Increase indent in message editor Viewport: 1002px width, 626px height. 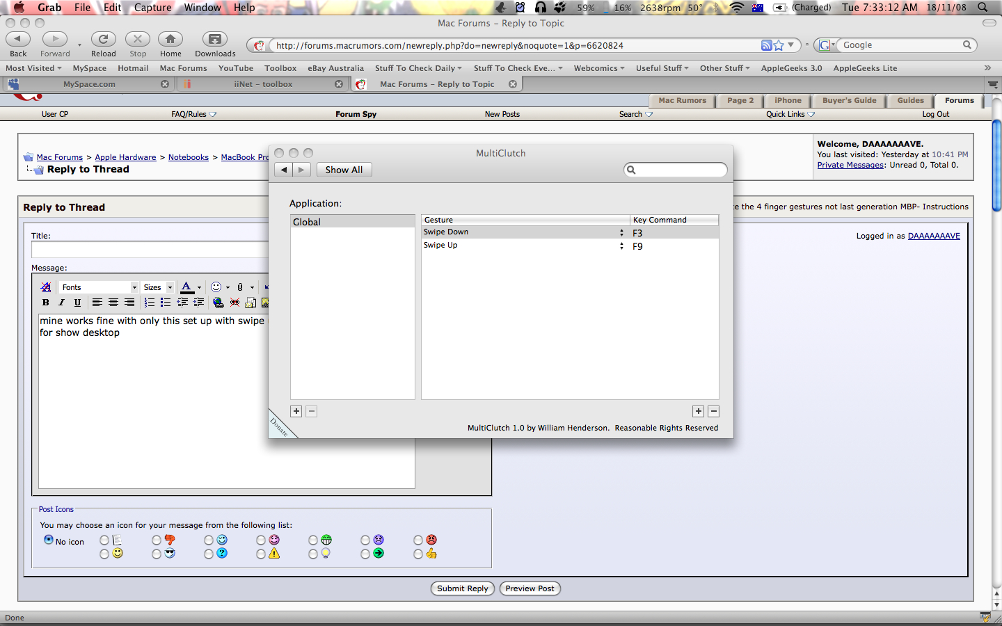click(x=198, y=303)
